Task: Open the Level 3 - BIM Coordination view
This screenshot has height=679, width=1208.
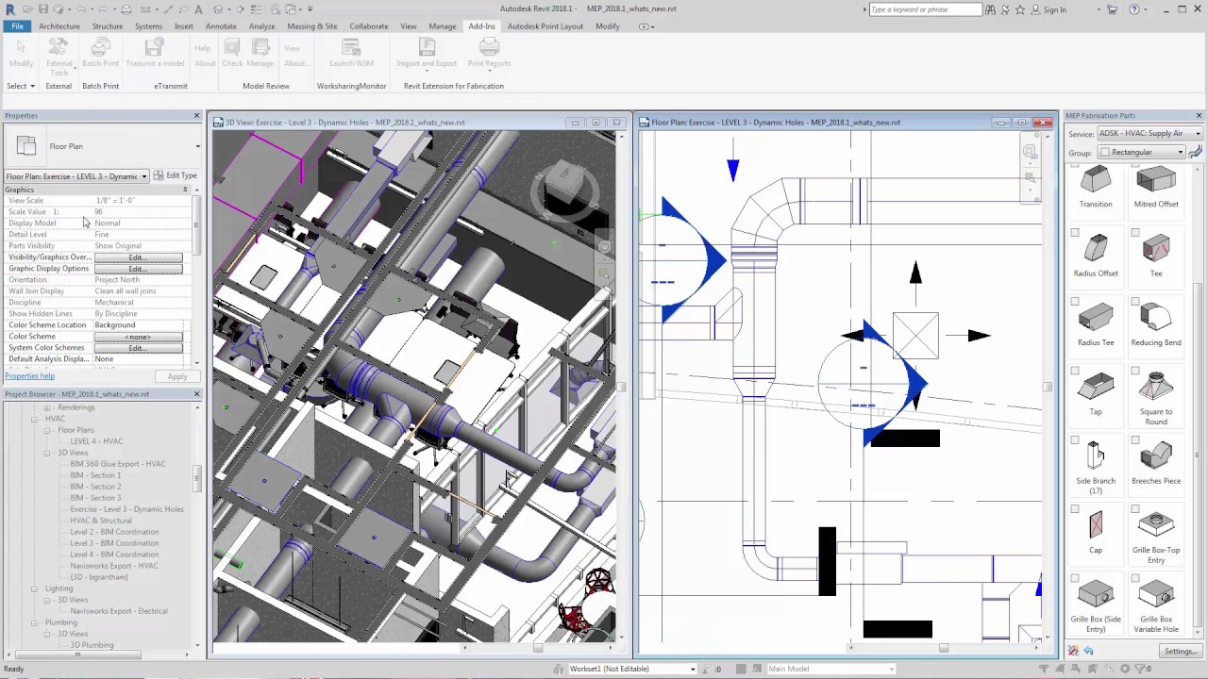Action: click(x=114, y=543)
